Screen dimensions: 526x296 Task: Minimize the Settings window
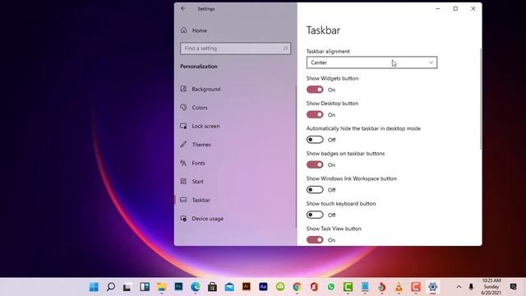click(x=438, y=9)
